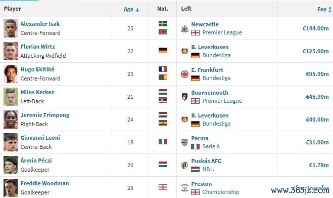Click the €125.00m fee for Wirtz

(x=316, y=51)
